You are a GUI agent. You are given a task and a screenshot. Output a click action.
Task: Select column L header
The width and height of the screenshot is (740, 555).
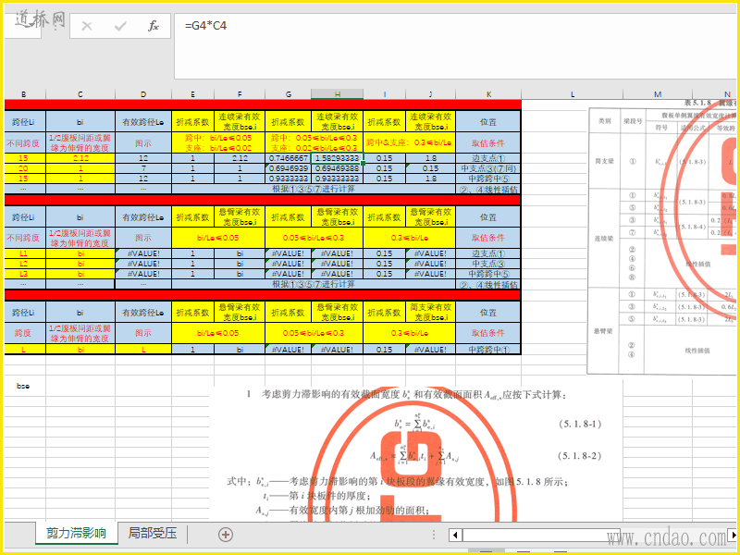[x=573, y=94]
